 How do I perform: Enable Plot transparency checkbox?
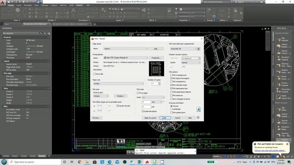pyautogui.click(x=171, y=82)
